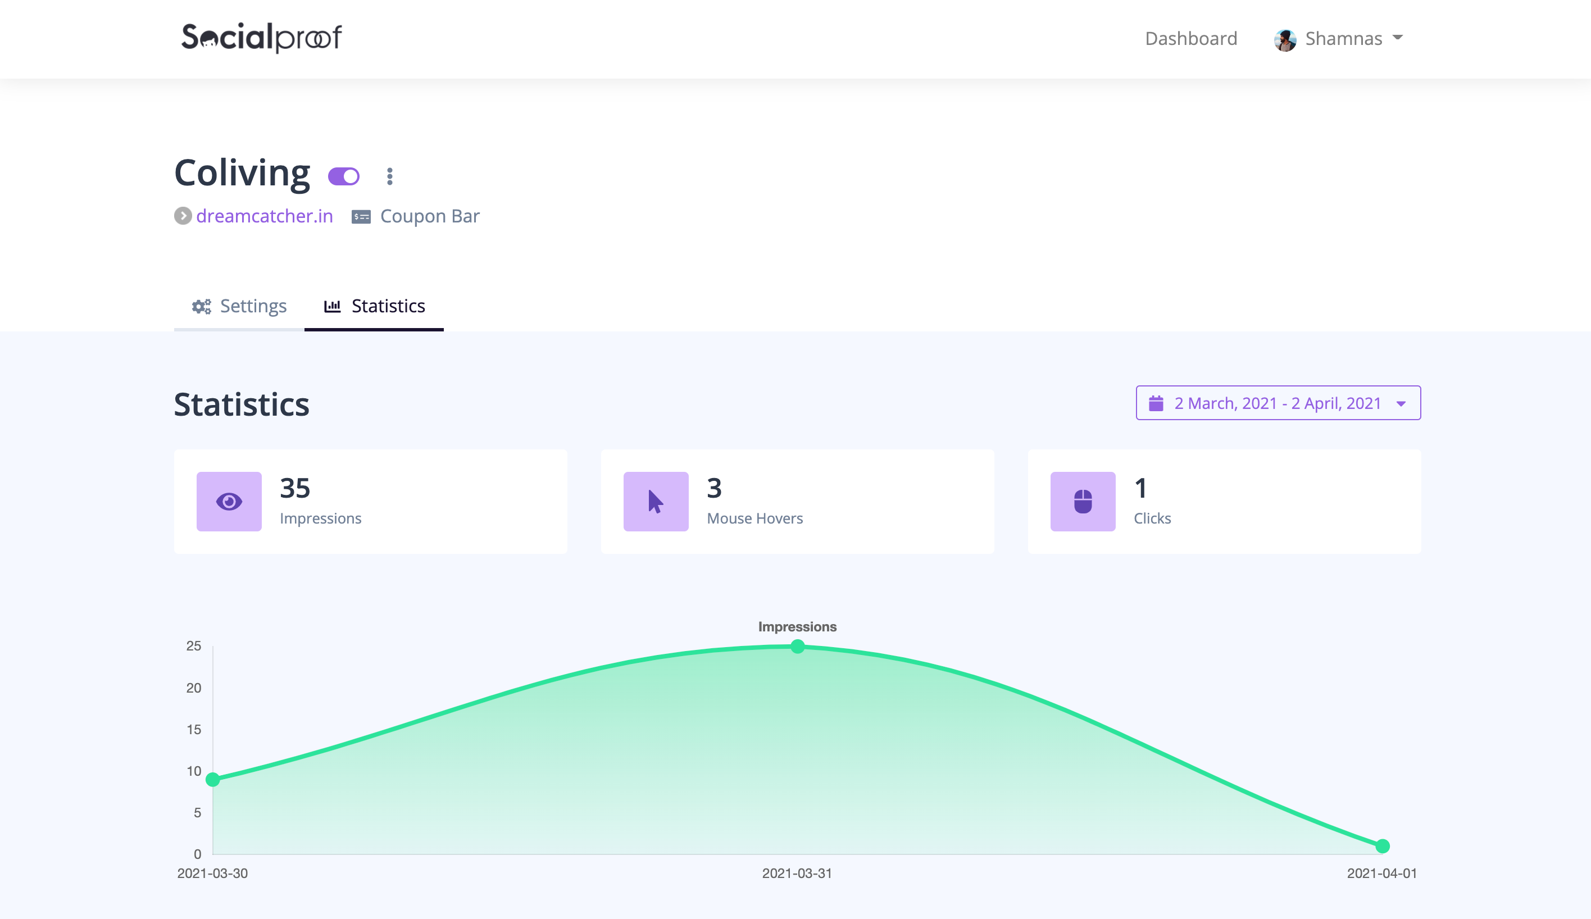The image size is (1591, 919).
Task: Click the 2021-03-31 peak data point
Action: [x=797, y=647]
